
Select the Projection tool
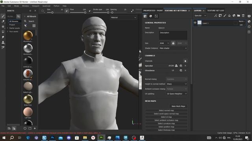3,27
